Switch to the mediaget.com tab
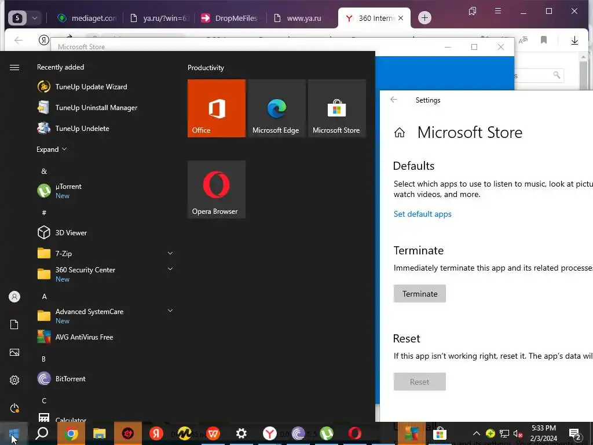 coord(87,18)
